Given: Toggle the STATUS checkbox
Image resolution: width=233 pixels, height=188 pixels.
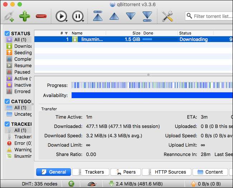Looking at the screenshot, I should [7, 33].
